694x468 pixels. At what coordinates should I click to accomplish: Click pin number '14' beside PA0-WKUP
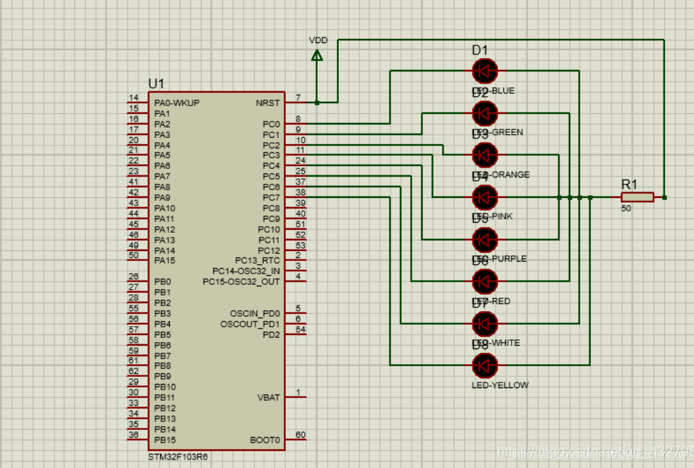pos(134,98)
